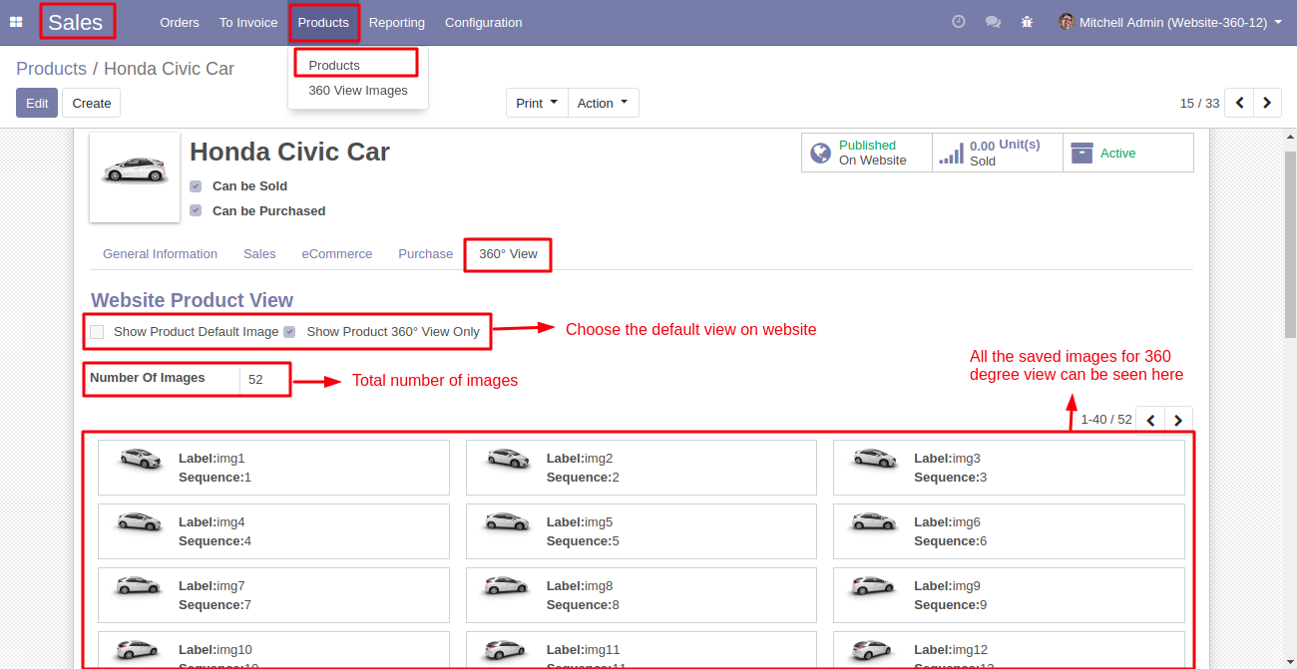Open the img10 car thumbnail

(x=140, y=649)
